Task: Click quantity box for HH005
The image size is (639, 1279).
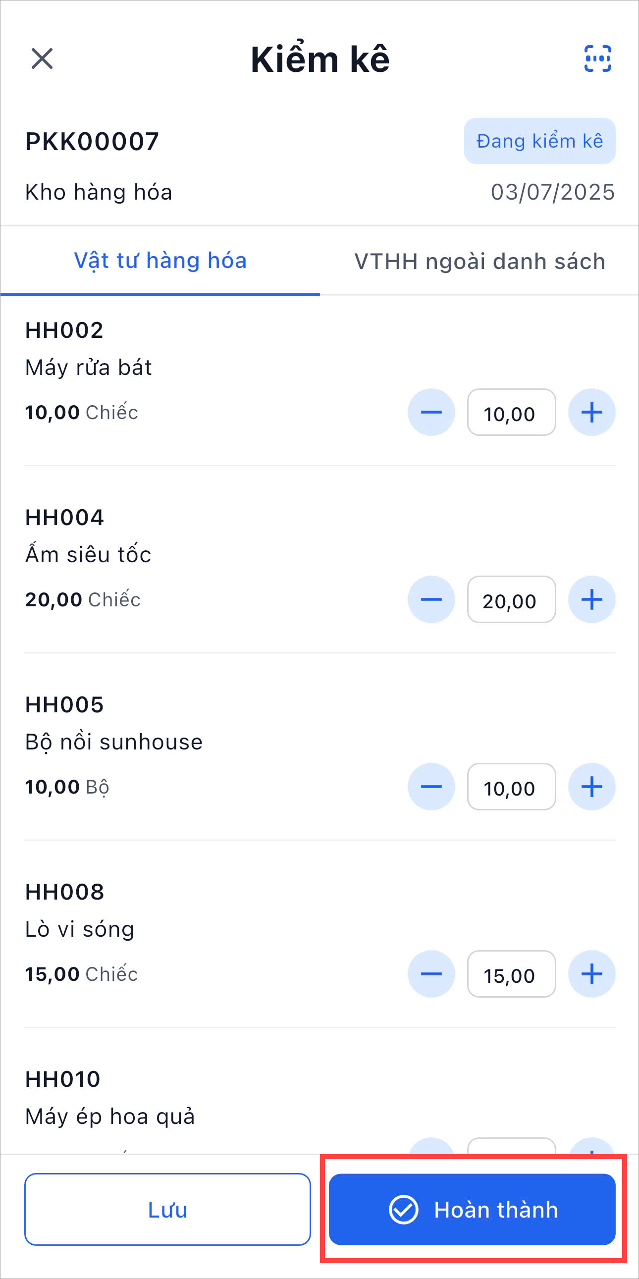Action: click(x=511, y=787)
